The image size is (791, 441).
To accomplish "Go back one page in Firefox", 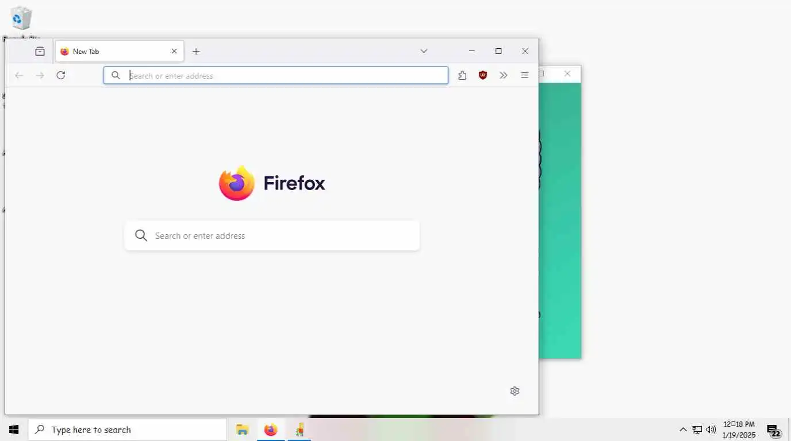I will coord(19,75).
